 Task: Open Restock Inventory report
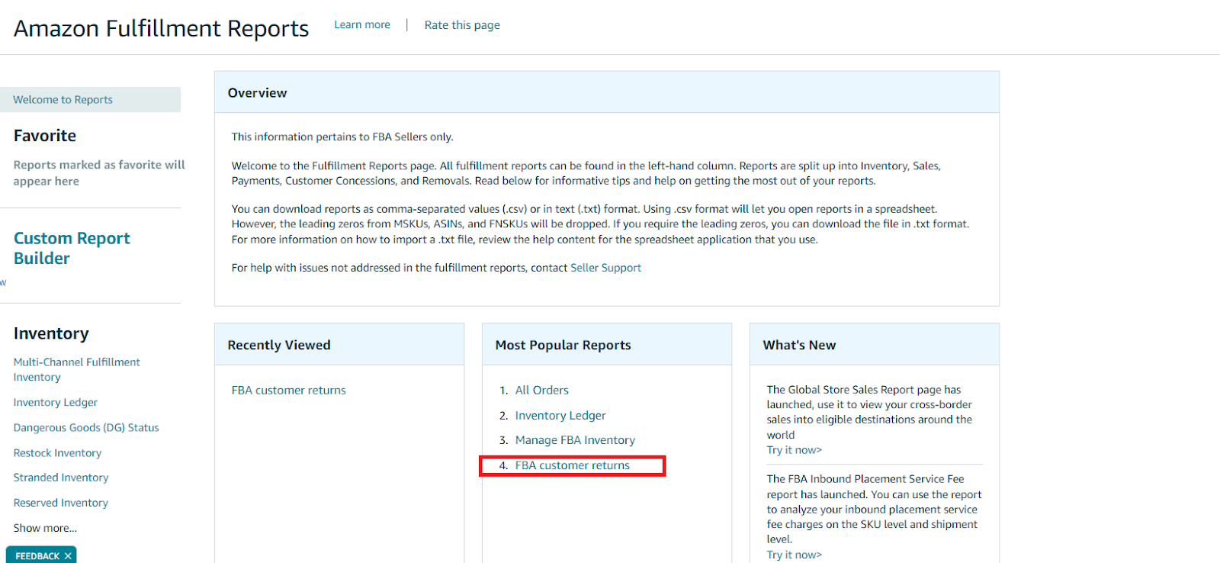coord(57,452)
